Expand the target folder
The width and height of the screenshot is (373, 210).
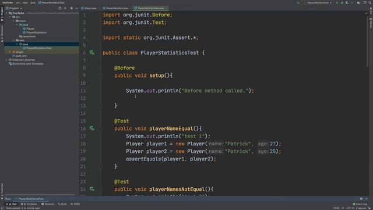coord(10,52)
